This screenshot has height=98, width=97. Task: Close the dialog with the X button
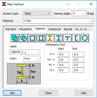click(91, 4)
